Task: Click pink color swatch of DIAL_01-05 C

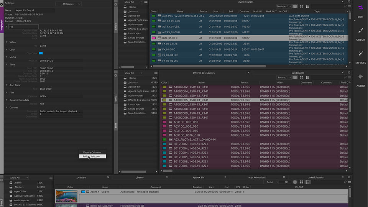Action: 154,38
